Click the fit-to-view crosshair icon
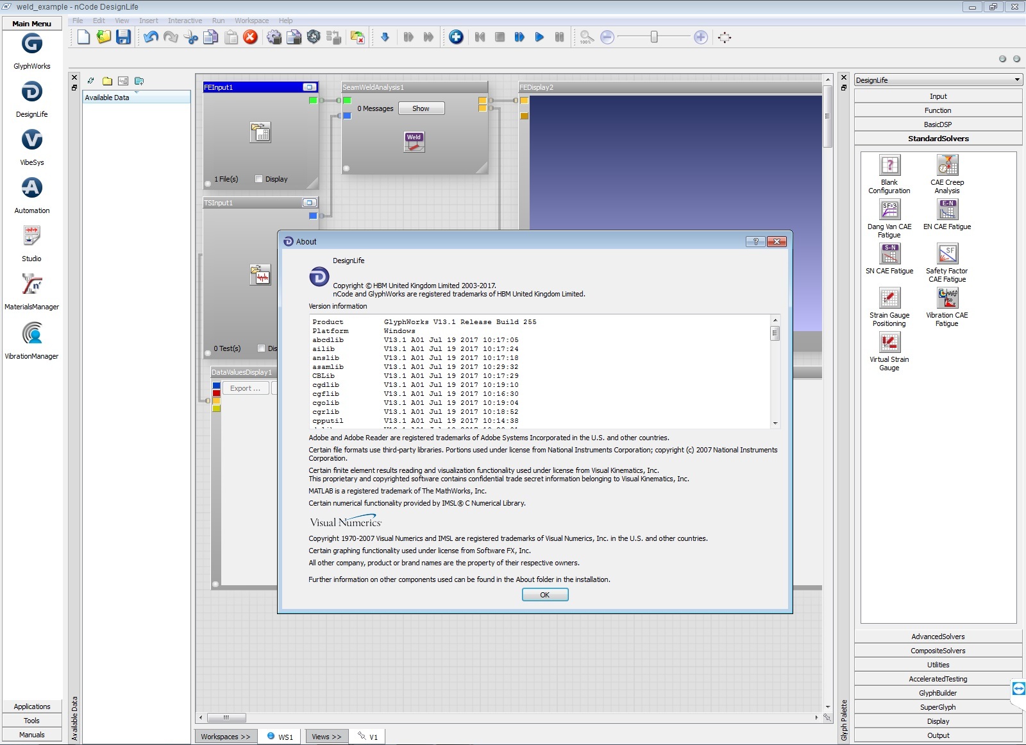 pyautogui.click(x=725, y=37)
